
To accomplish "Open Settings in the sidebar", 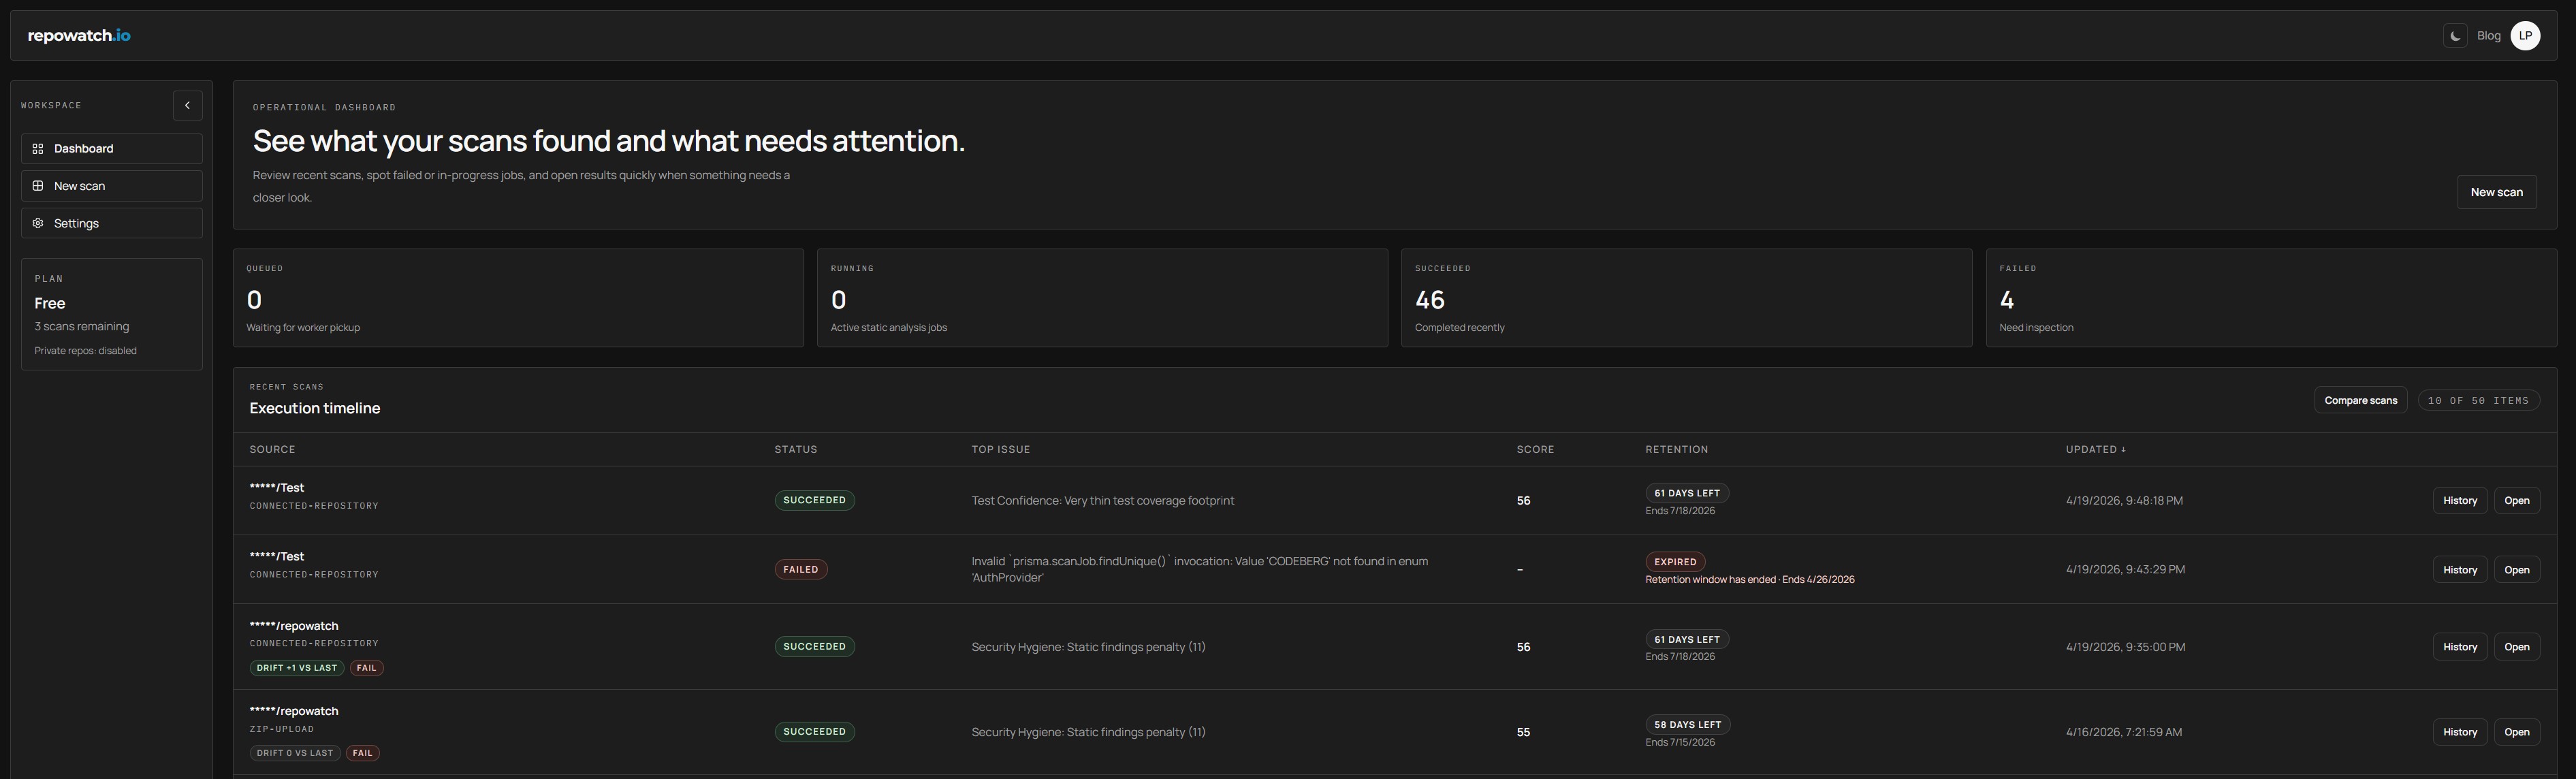I will pos(112,223).
